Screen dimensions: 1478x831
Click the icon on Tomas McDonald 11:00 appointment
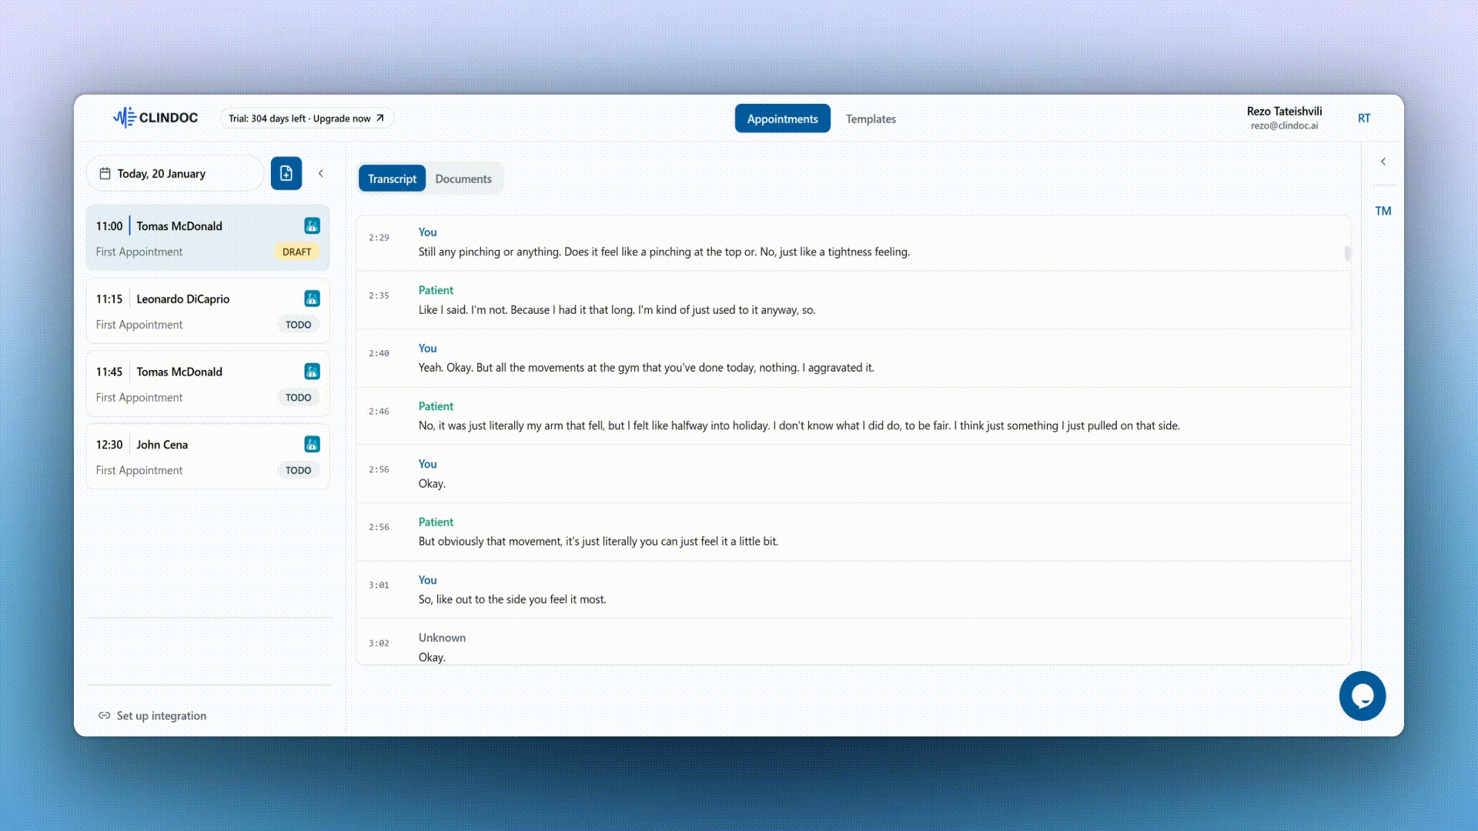point(312,225)
